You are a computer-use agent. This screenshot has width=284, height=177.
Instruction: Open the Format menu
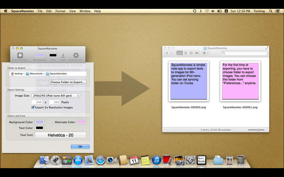(x=60, y=11)
